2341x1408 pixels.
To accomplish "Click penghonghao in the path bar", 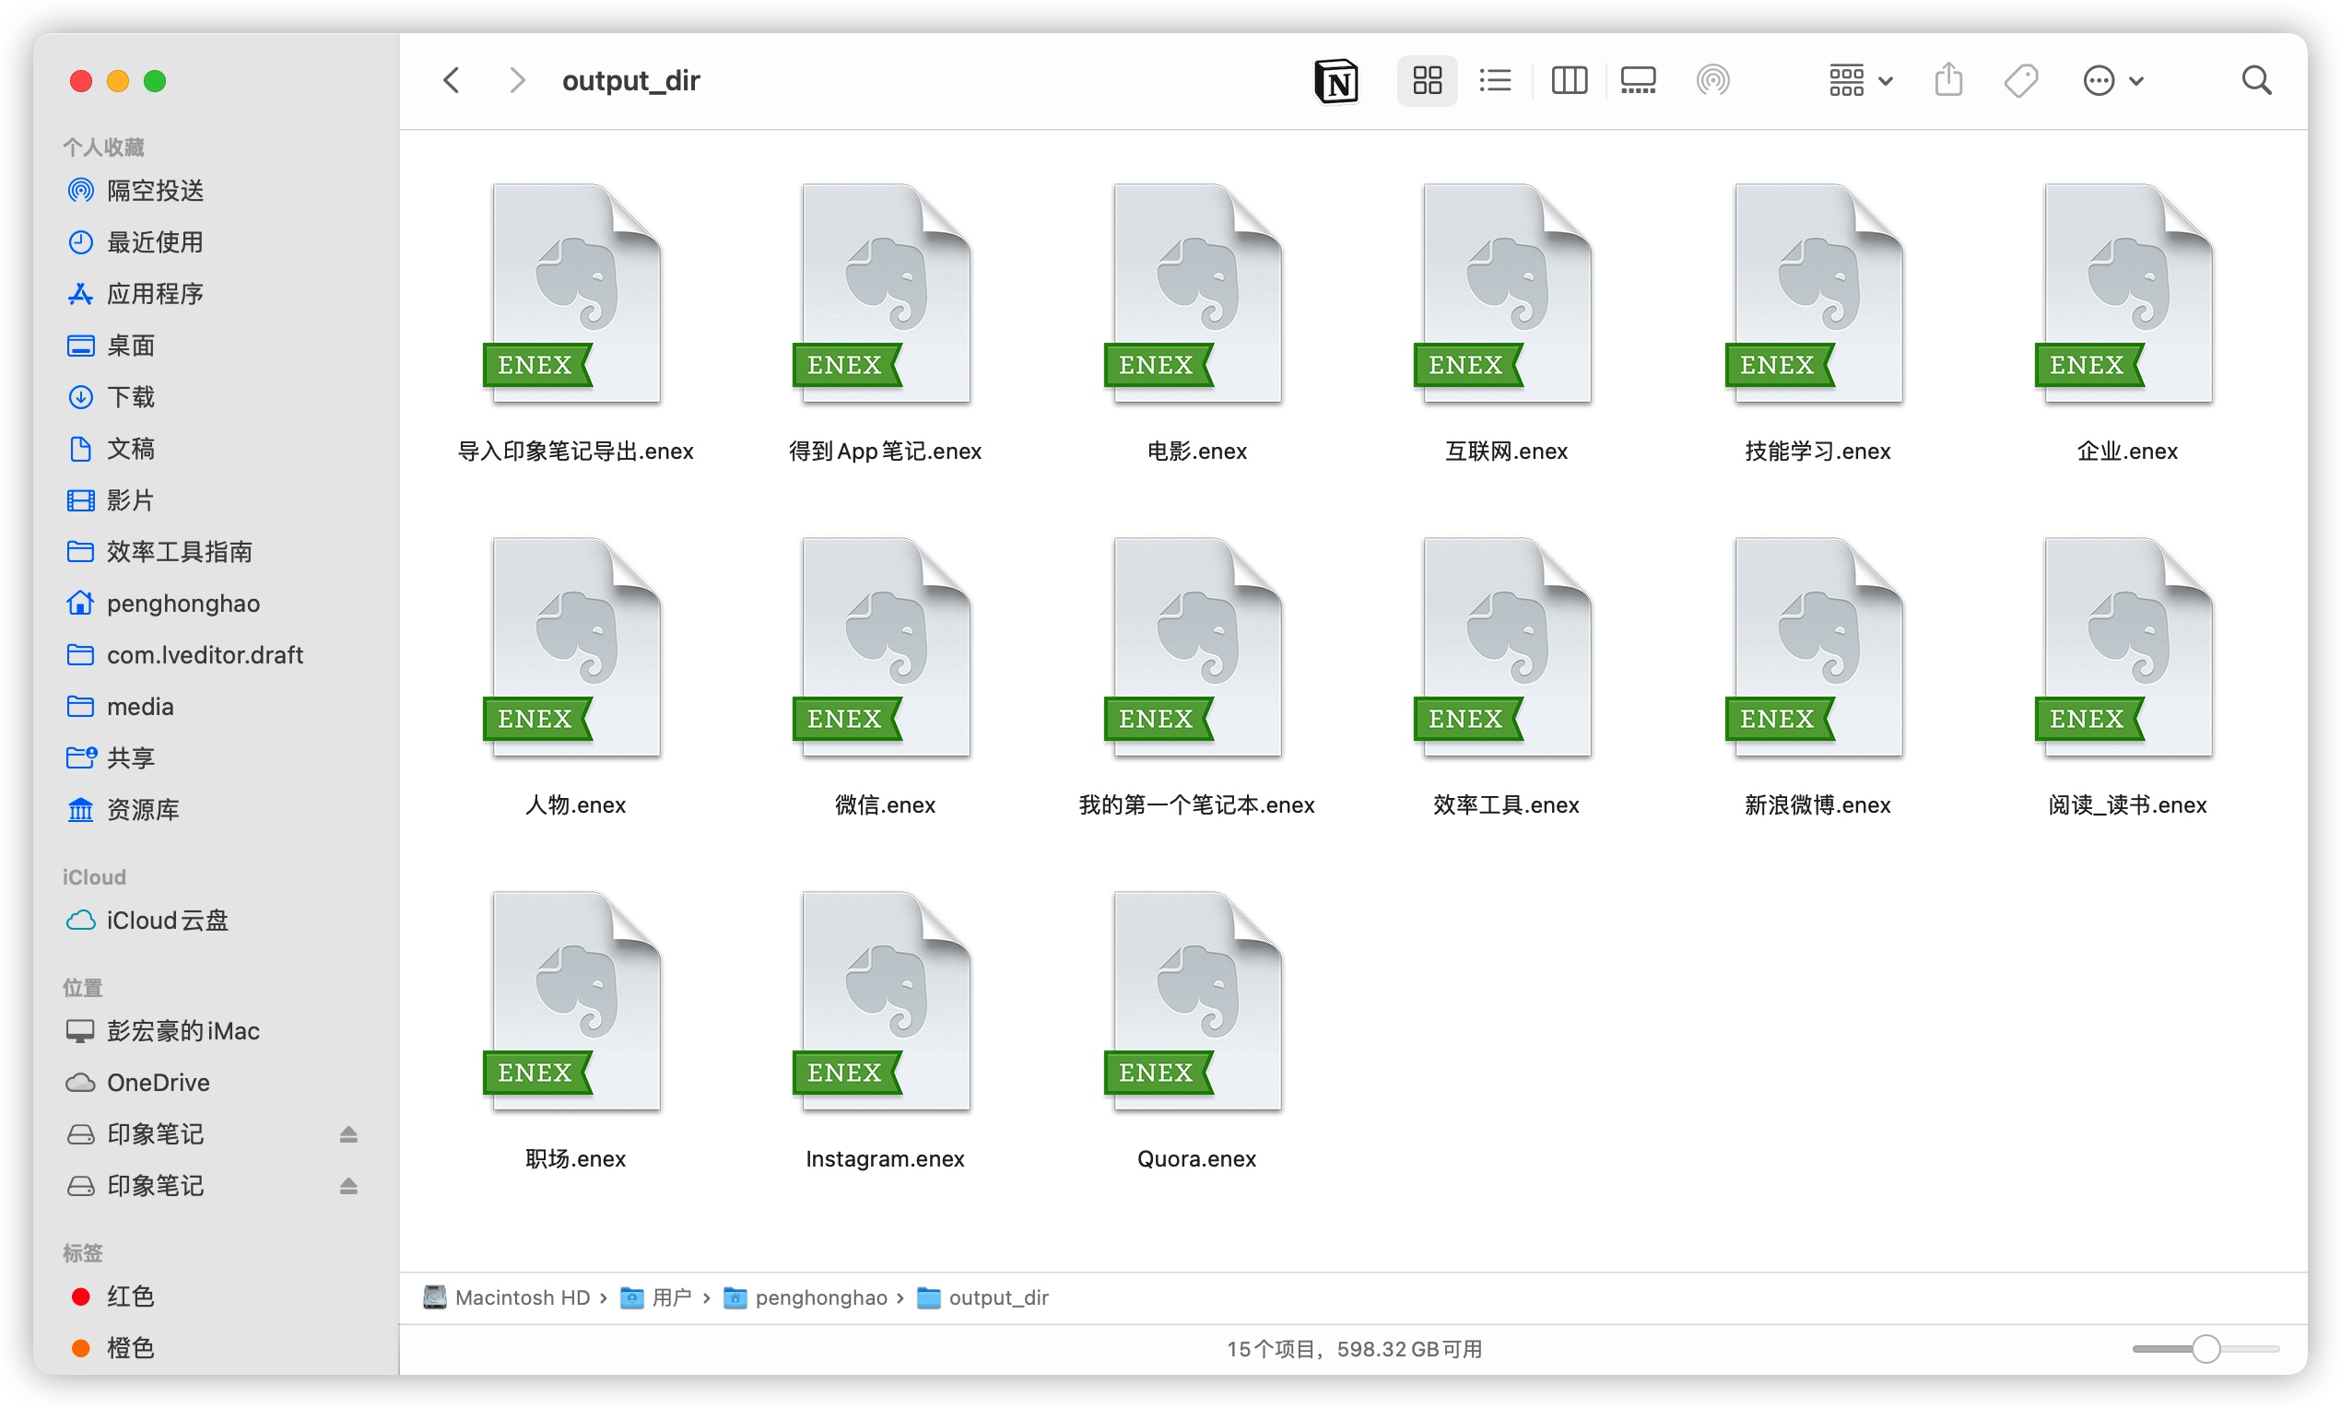I will coord(806,1297).
